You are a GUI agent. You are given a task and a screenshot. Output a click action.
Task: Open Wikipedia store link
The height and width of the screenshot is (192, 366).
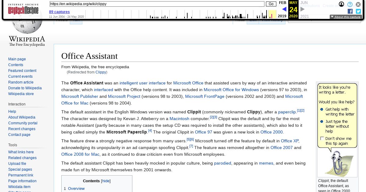point(21,94)
